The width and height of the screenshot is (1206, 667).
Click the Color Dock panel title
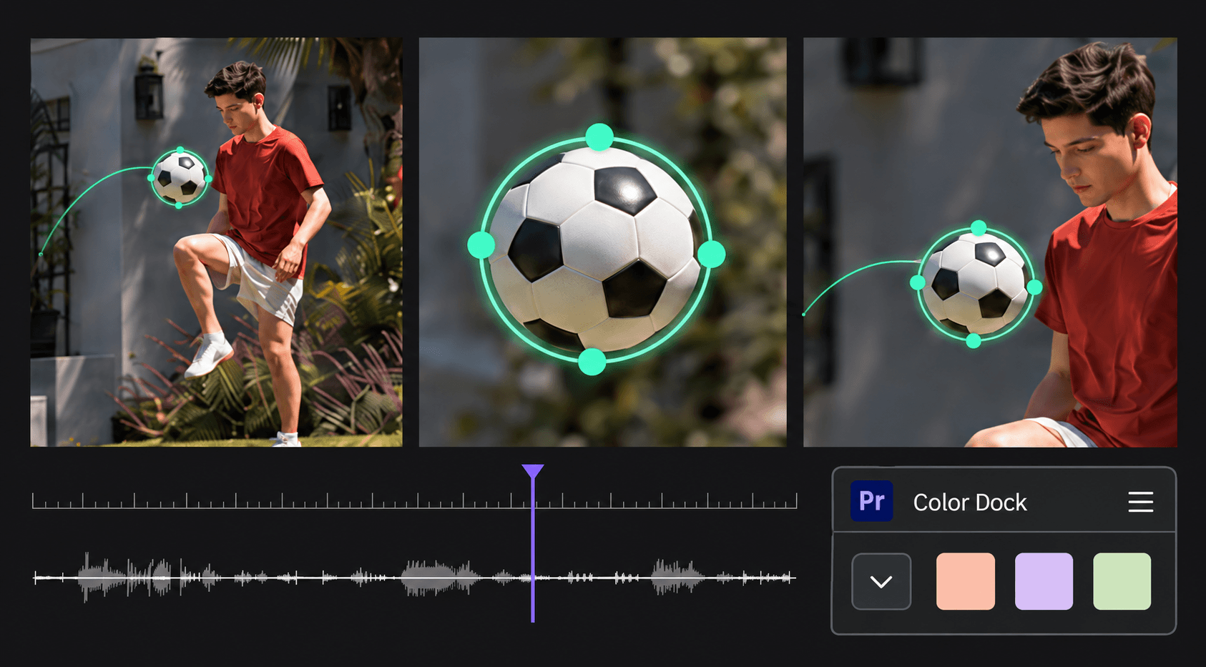969,503
